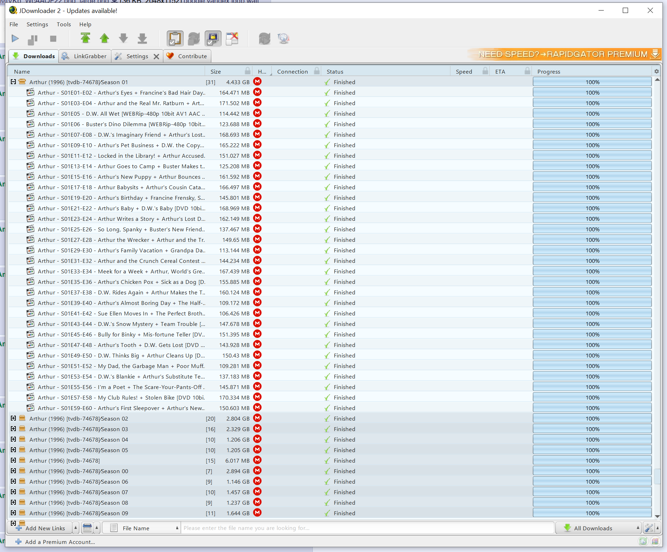This screenshot has height=552, width=667.
Task: Move selection down one position
Action: coord(123,38)
